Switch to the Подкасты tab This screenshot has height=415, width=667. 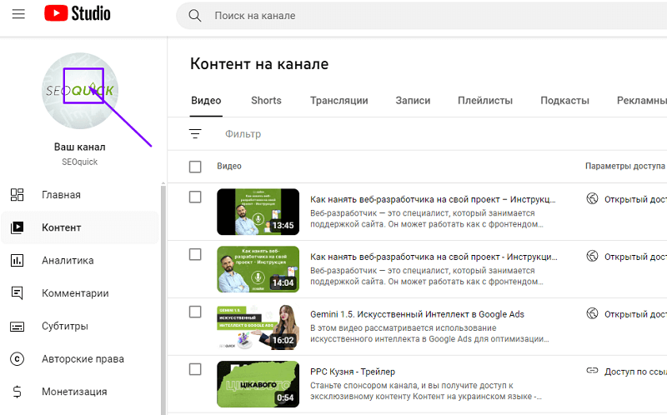565,101
